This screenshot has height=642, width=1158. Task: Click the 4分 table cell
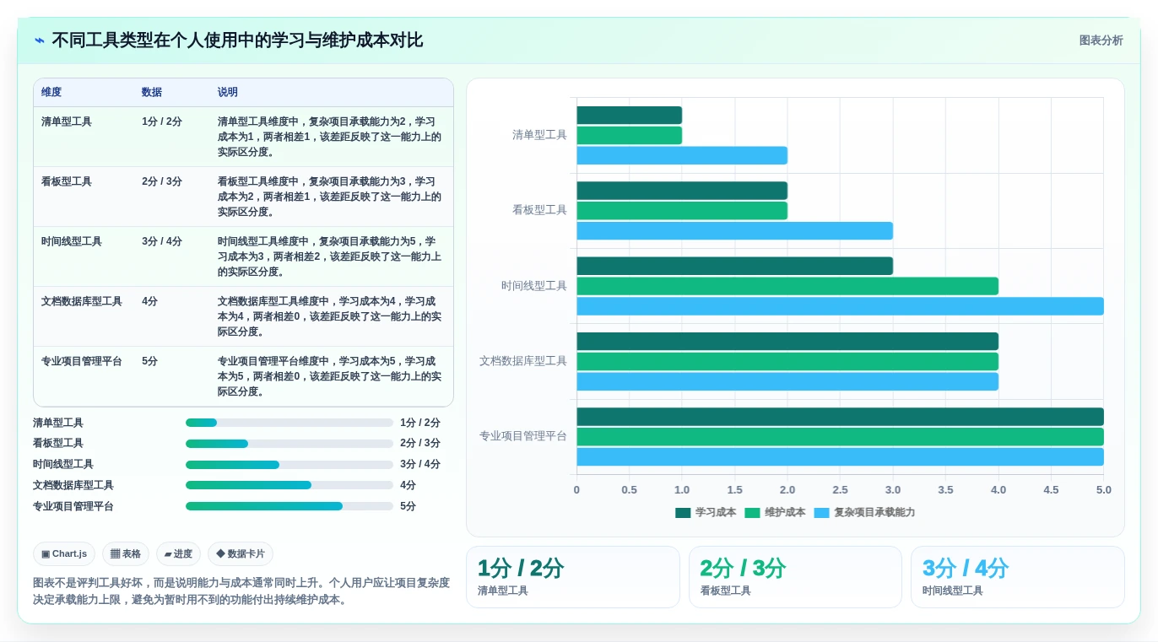(x=150, y=301)
